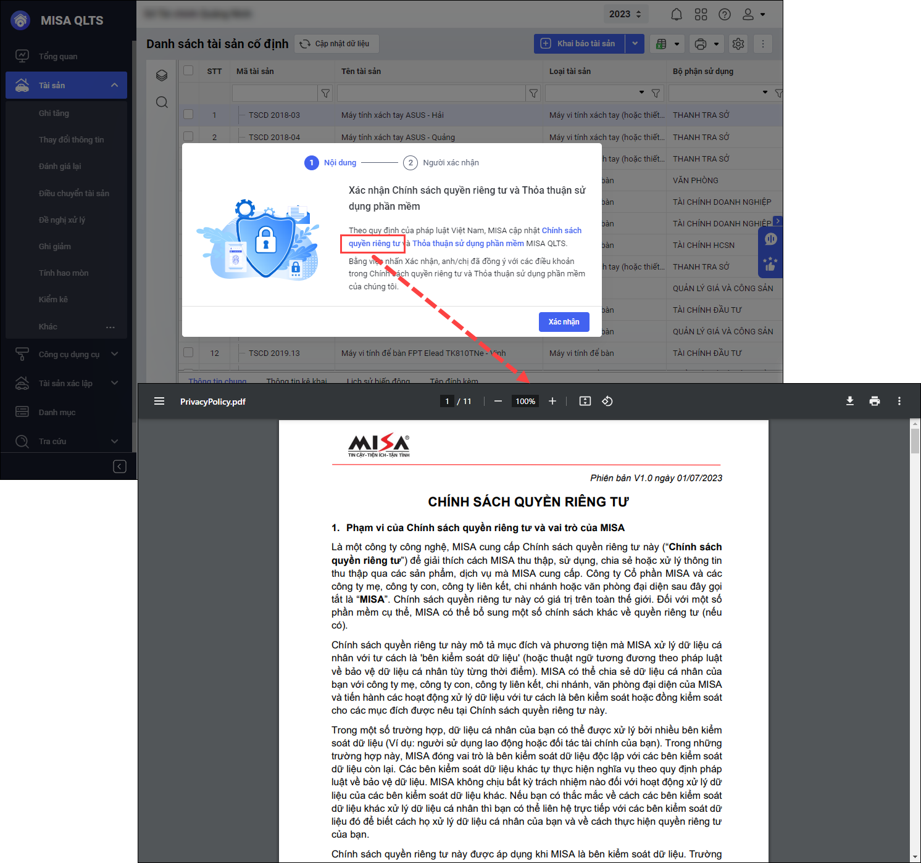Open the notifications bell
The height and width of the screenshot is (863, 921).
pos(677,14)
